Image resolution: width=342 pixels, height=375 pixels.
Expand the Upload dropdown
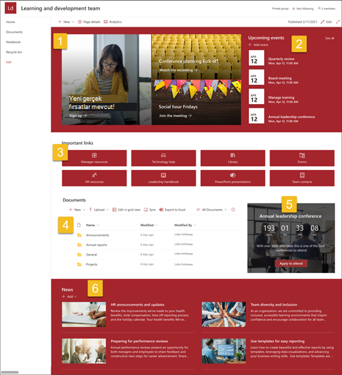pyautogui.click(x=107, y=210)
